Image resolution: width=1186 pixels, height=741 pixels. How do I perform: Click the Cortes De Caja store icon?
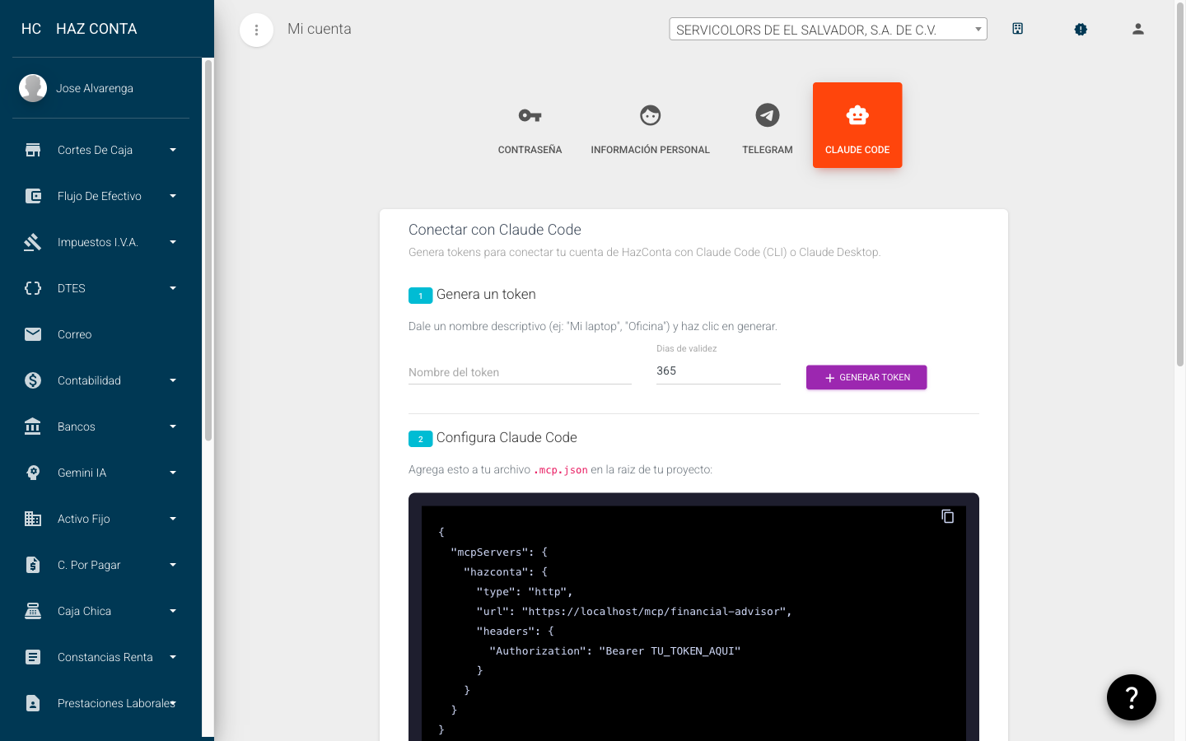33,150
